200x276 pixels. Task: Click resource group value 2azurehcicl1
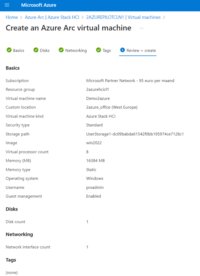[x=97, y=89]
